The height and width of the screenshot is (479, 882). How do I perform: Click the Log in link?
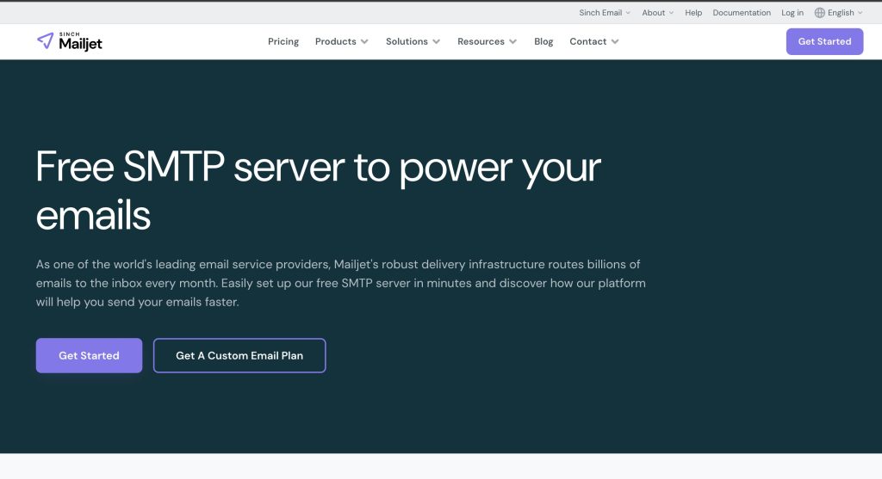pos(792,13)
